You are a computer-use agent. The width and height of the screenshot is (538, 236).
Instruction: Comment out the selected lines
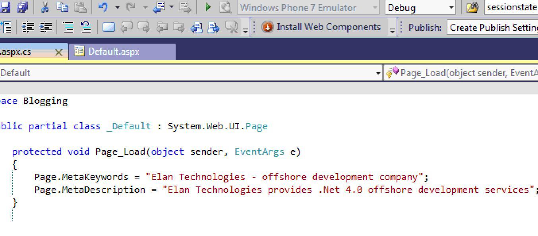69,27
